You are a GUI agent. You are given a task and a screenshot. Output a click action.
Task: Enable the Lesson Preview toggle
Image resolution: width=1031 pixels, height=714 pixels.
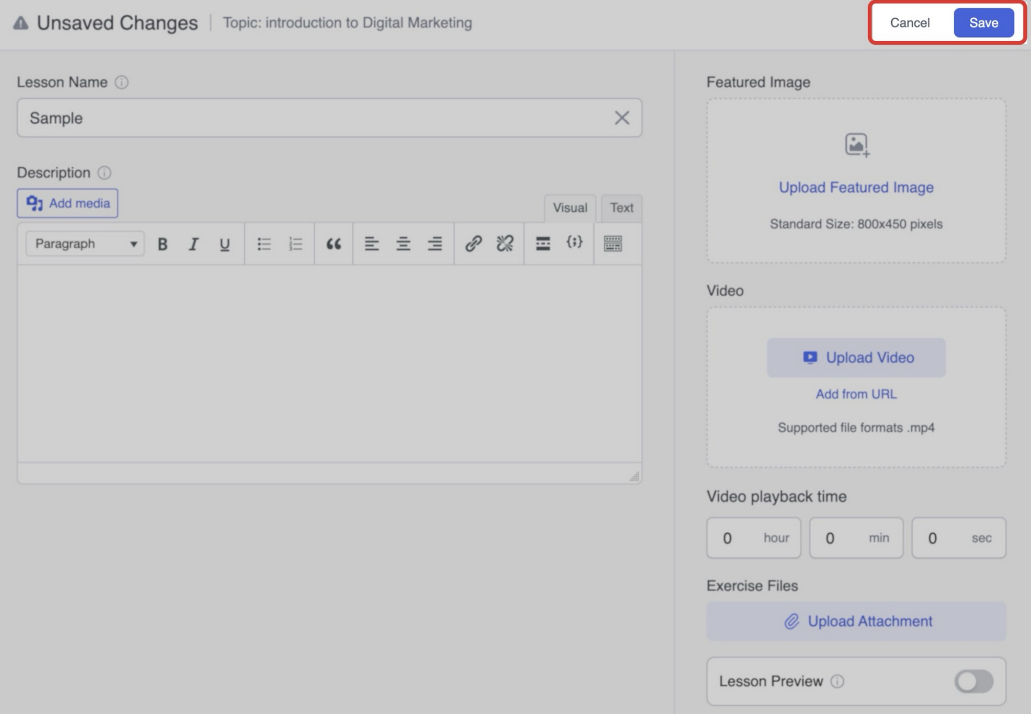tap(973, 681)
